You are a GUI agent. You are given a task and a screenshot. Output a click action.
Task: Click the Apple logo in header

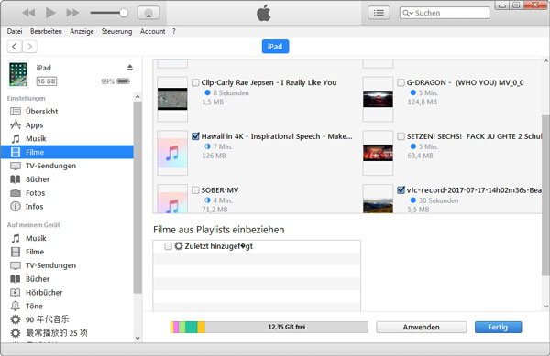point(264,13)
